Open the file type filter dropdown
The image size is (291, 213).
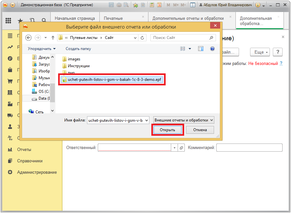[184, 120]
